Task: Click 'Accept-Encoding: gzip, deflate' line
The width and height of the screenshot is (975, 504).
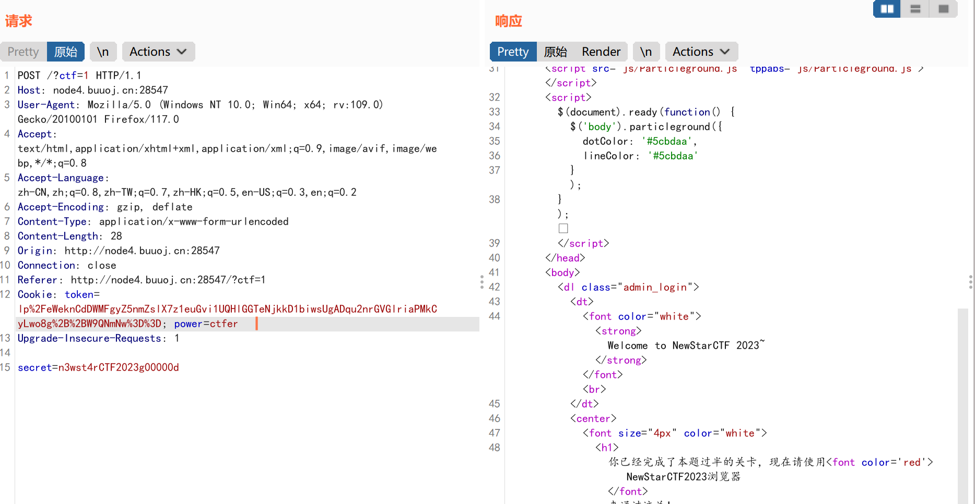Action: pyautogui.click(x=105, y=207)
